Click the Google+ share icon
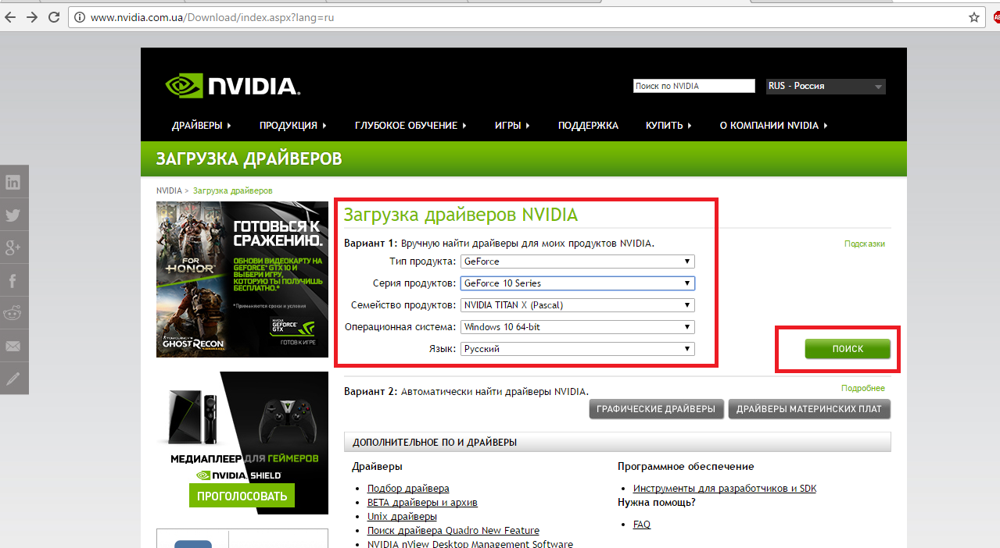Image resolution: width=1000 pixels, height=548 pixels. pos(13,248)
